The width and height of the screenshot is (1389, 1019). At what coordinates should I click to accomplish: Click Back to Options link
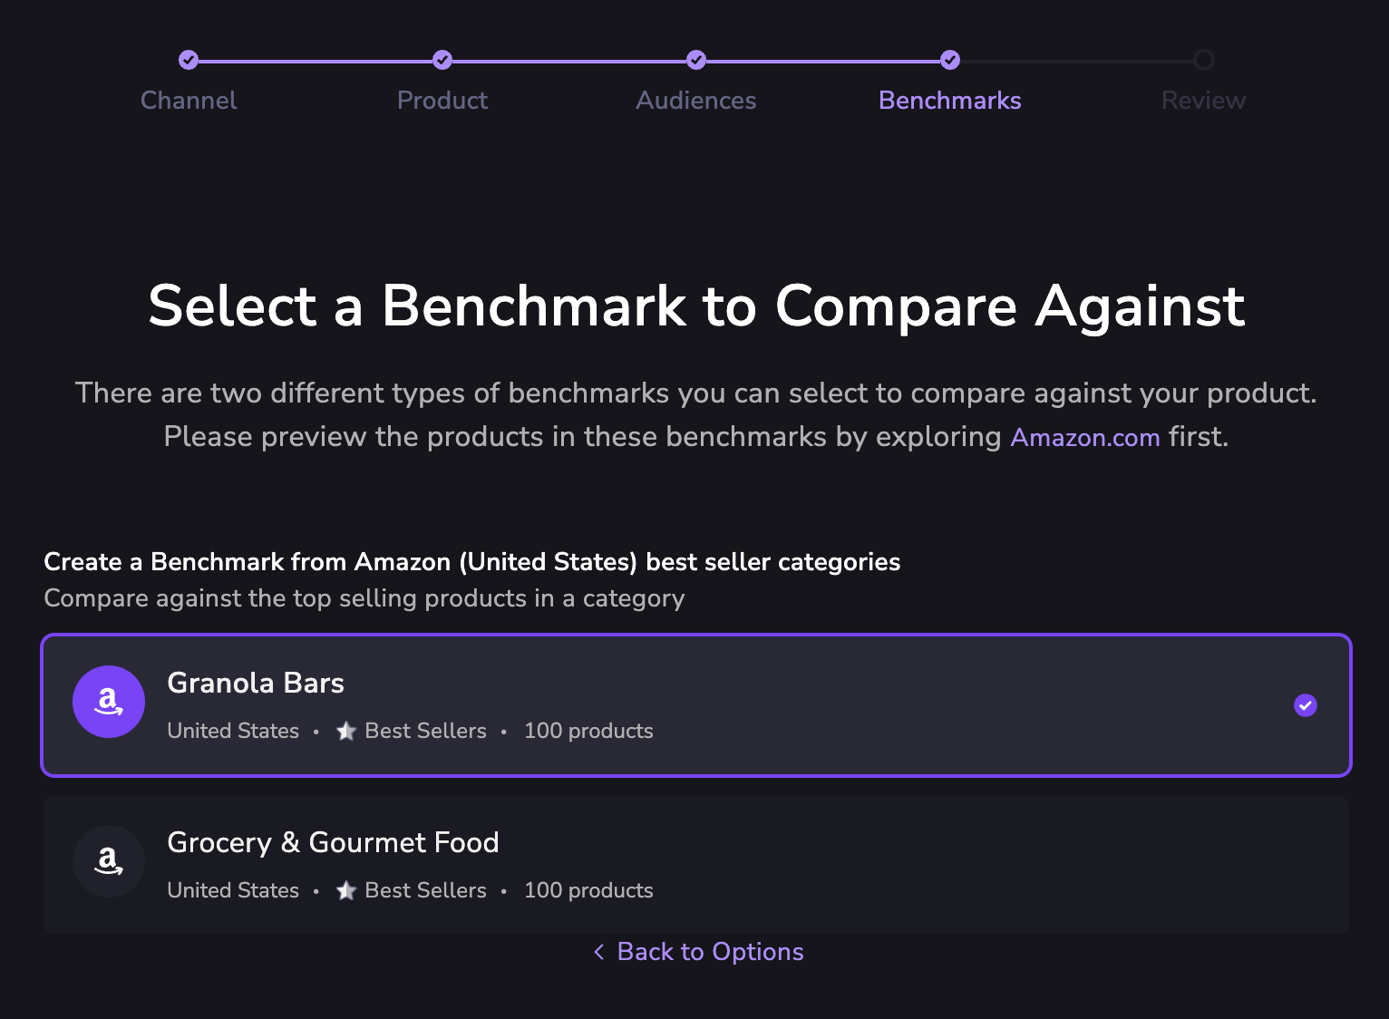[x=710, y=952]
